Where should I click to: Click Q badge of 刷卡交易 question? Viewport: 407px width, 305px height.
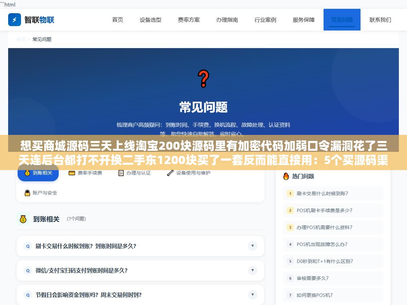click(x=28, y=246)
